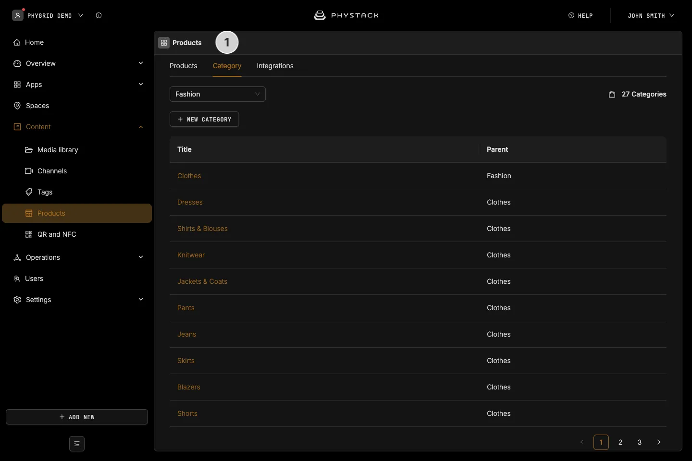Open the Help link
The image size is (692, 461).
(581, 15)
